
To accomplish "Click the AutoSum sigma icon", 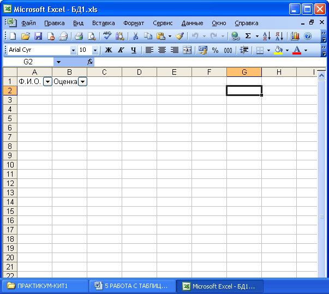I will (248, 36).
